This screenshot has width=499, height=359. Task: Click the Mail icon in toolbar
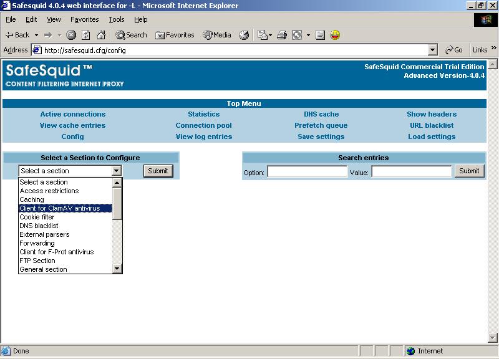(x=262, y=35)
